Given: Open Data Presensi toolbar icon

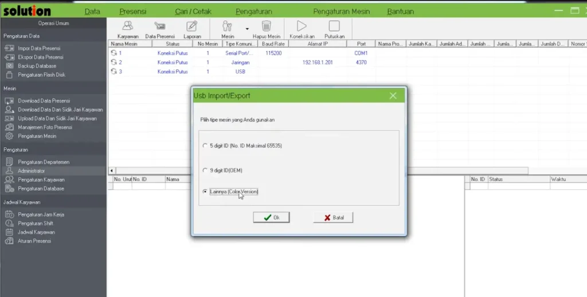Looking at the screenshot, I should pyautogui.click(x=160, y=30).
